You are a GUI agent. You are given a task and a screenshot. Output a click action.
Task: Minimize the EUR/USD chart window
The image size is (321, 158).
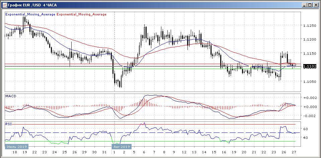pos(304,5)
